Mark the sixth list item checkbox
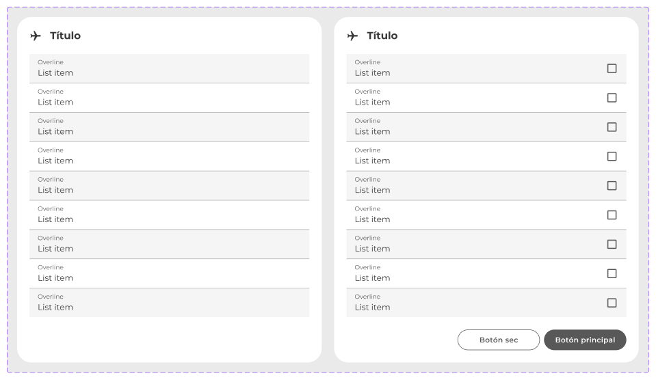656x380 pixels. (612, 215)
